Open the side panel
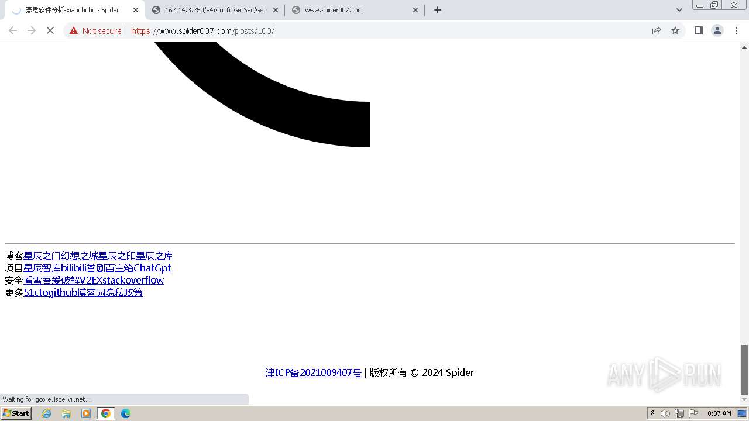Viewport: 749px width, 421px height. tap(698, 30)
